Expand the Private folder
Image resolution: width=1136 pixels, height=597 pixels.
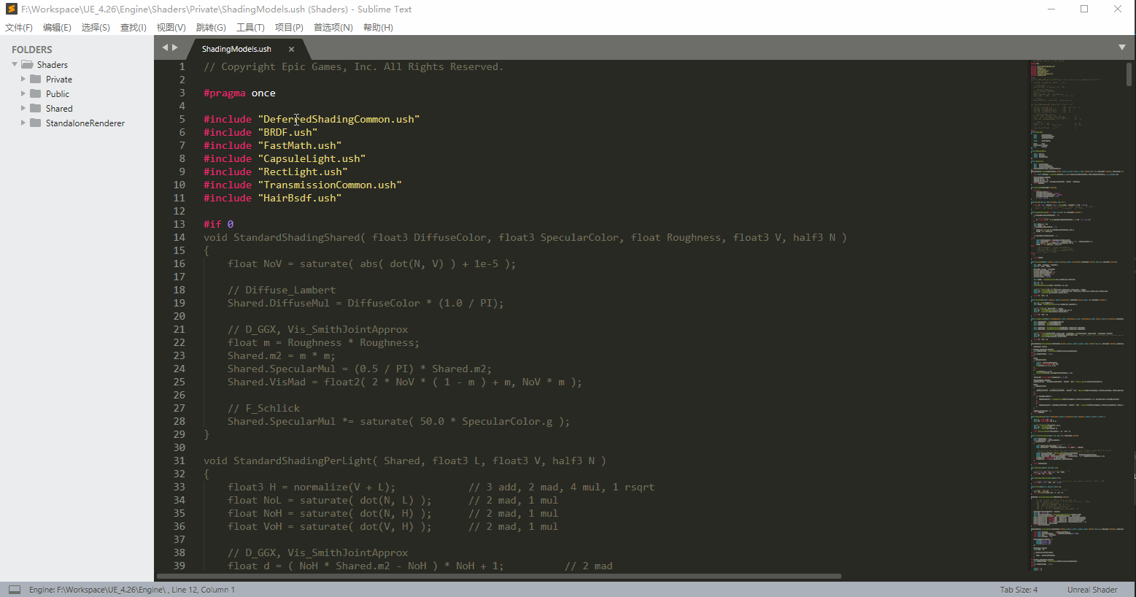click(x=23, y=79)
